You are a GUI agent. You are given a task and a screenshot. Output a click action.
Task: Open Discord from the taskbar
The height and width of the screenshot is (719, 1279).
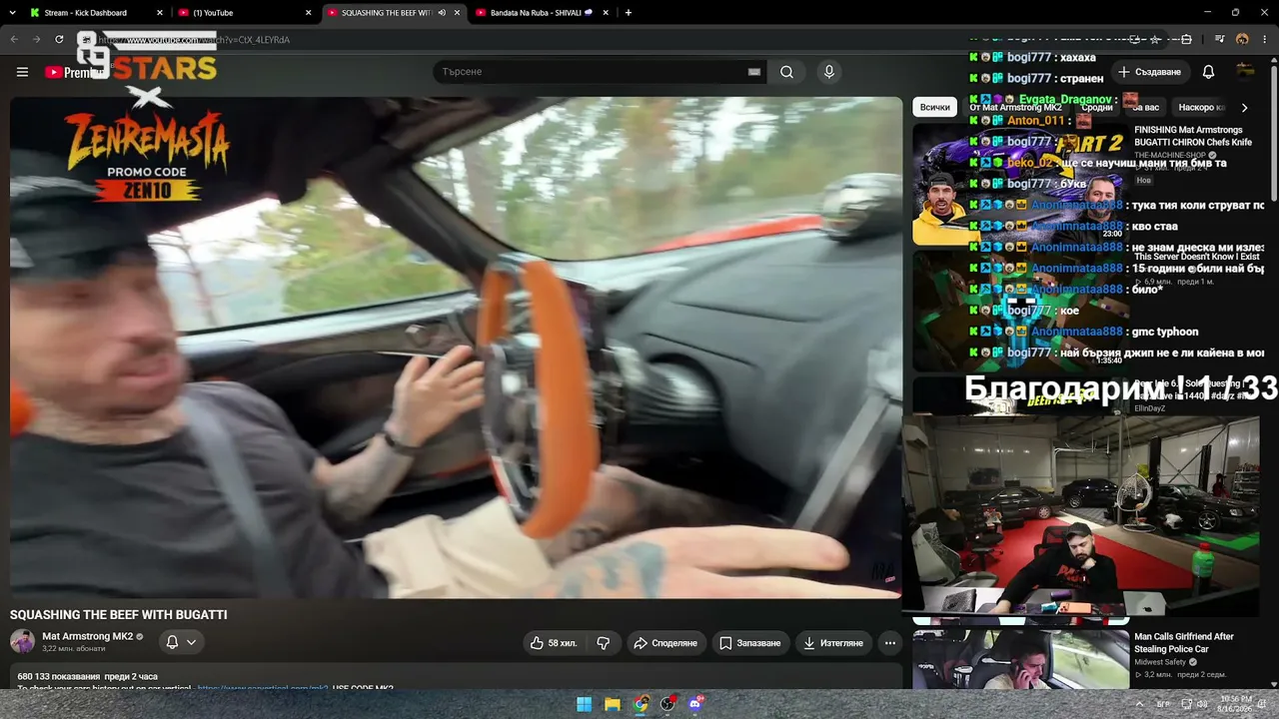696,704
